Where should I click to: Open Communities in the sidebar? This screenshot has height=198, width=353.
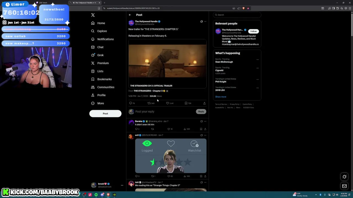(x=103, y=87)
